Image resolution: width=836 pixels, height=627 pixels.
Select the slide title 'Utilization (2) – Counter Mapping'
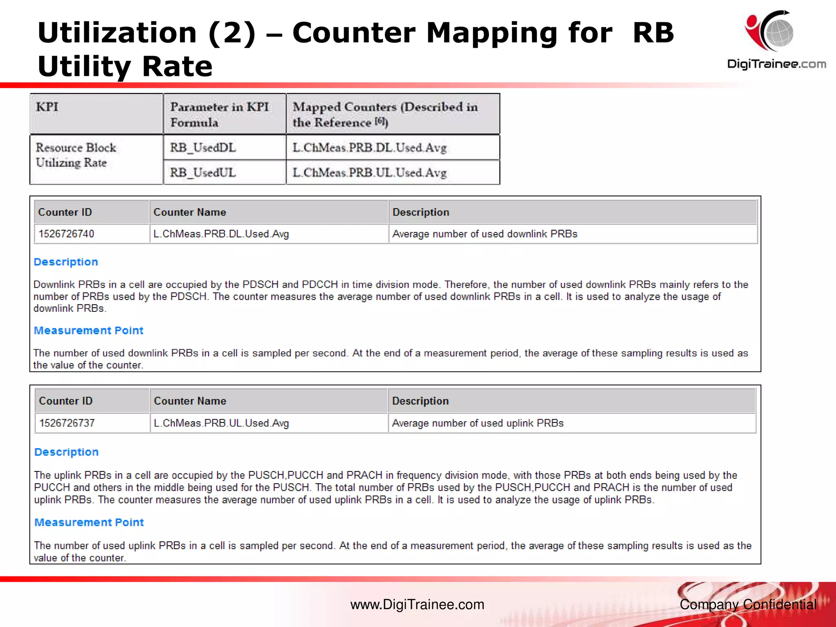(x=356, y=49)
